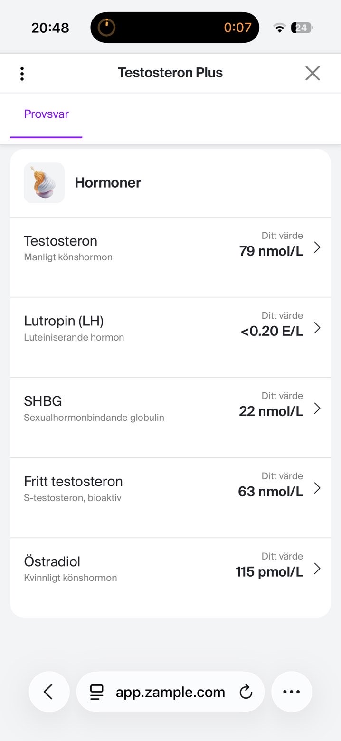This screenshot has height=741, width=341.
Task: Expand Testosteron result chevron
Action: click(317, 247)
